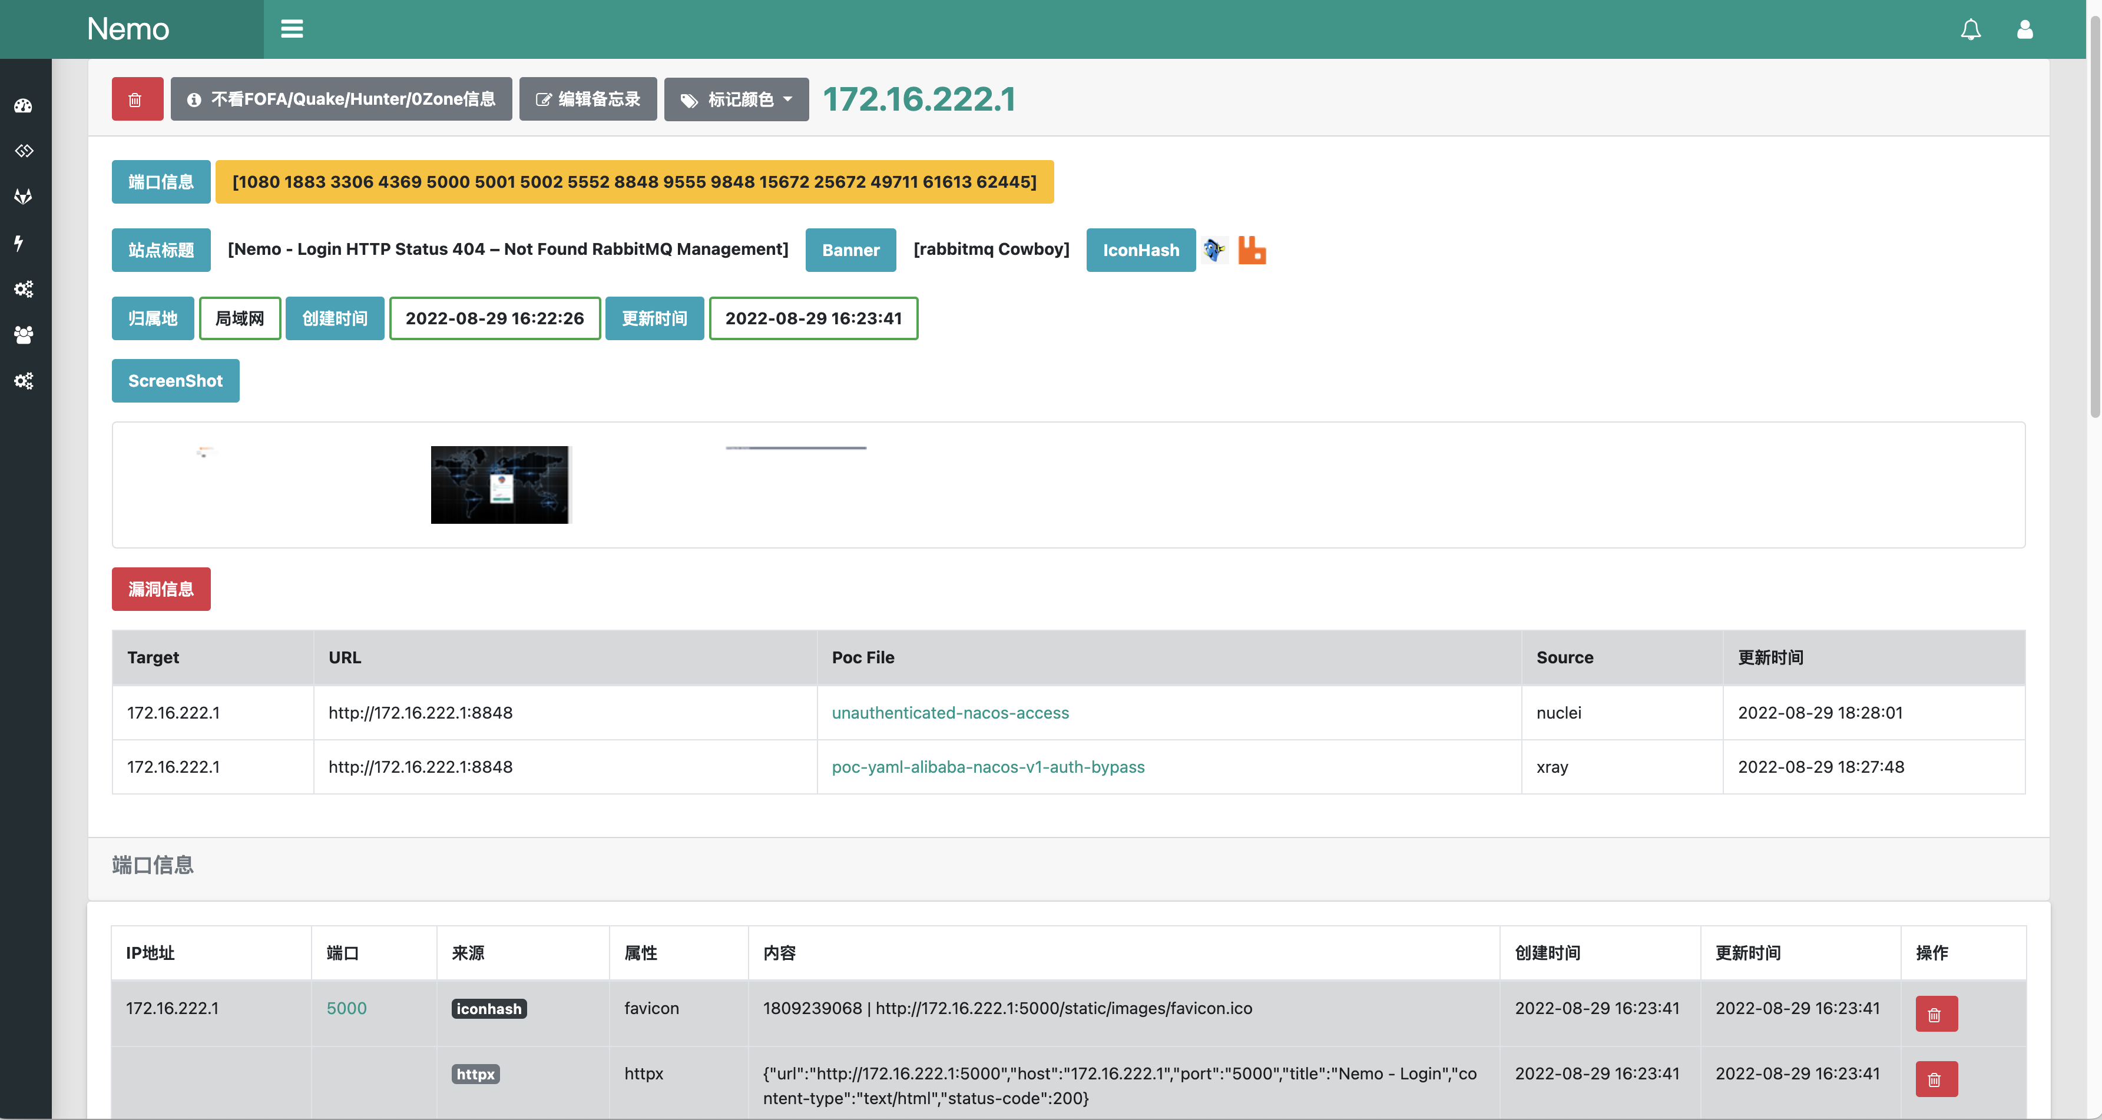The height and width of the screenshot is (1120, 2102).
Task: Click the 编辑备忘录 button
Action: [588, 99]
